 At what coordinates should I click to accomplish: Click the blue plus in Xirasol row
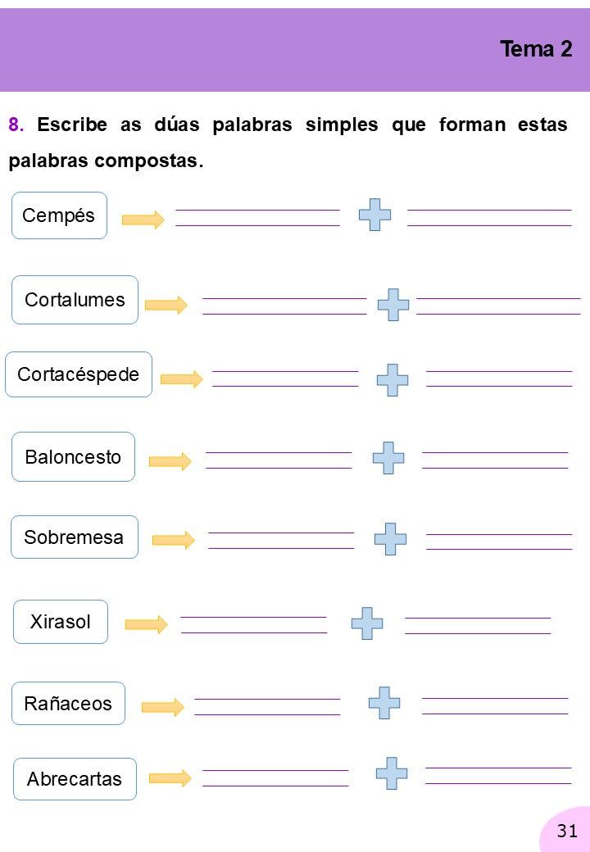point(367,623)
